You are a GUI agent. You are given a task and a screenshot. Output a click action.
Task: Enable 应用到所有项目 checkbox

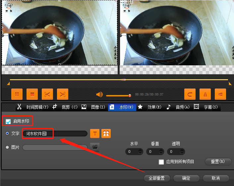pos(161,162)
